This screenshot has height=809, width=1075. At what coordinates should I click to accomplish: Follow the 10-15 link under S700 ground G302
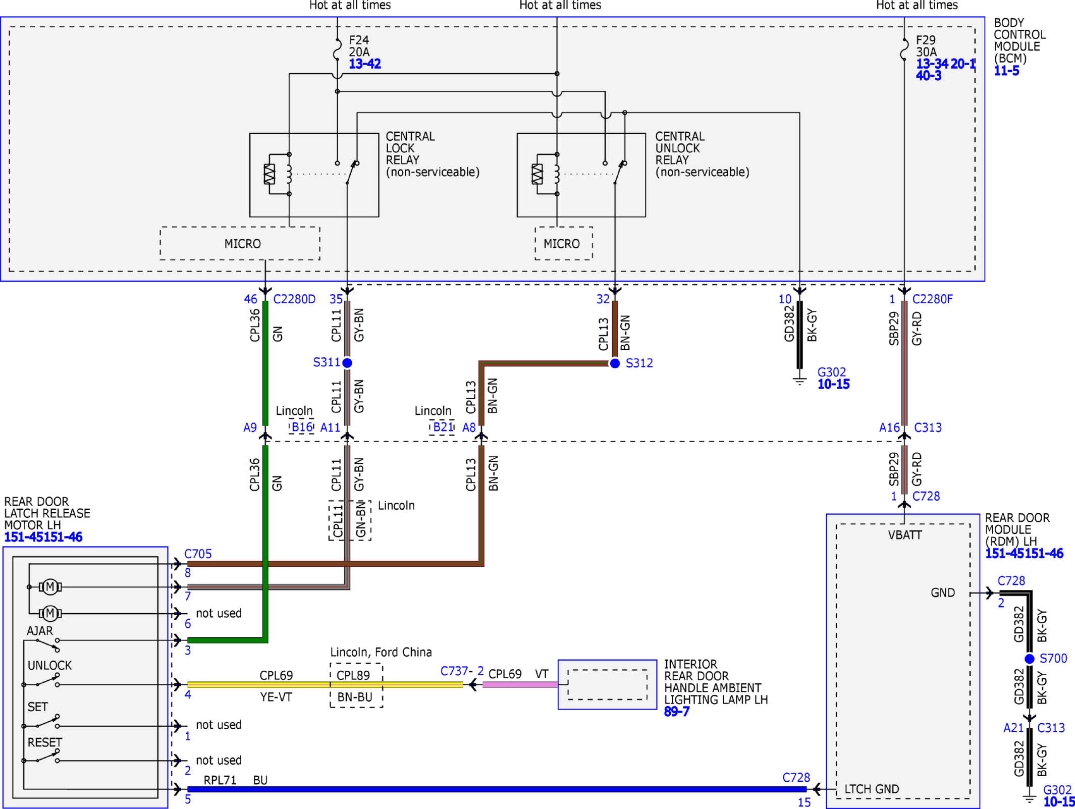[1059, 802]
